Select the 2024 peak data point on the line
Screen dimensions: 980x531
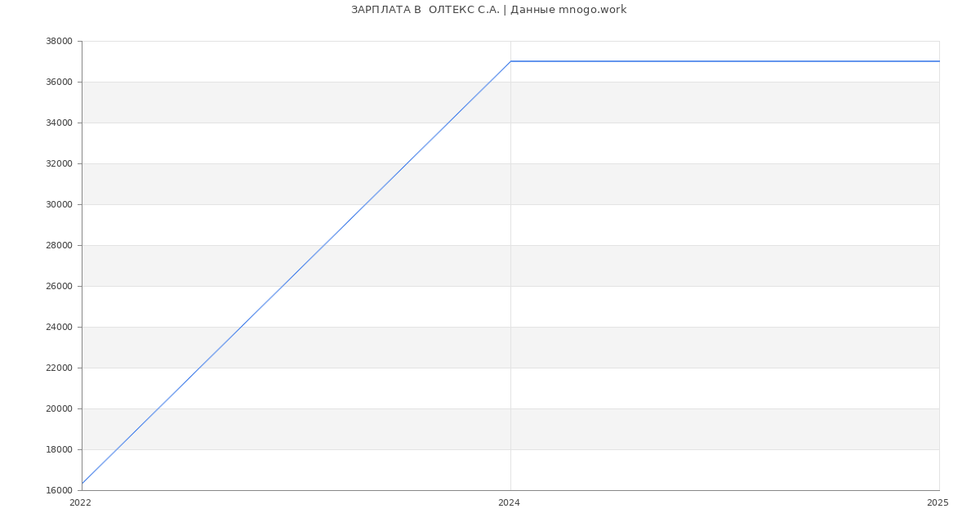[x=510, y=61]
